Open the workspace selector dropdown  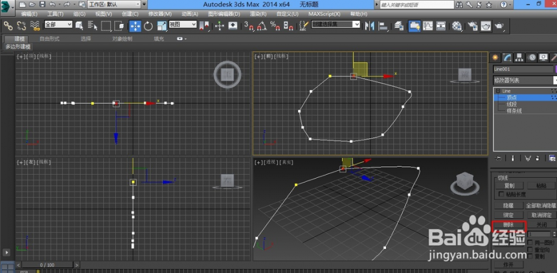114,5
